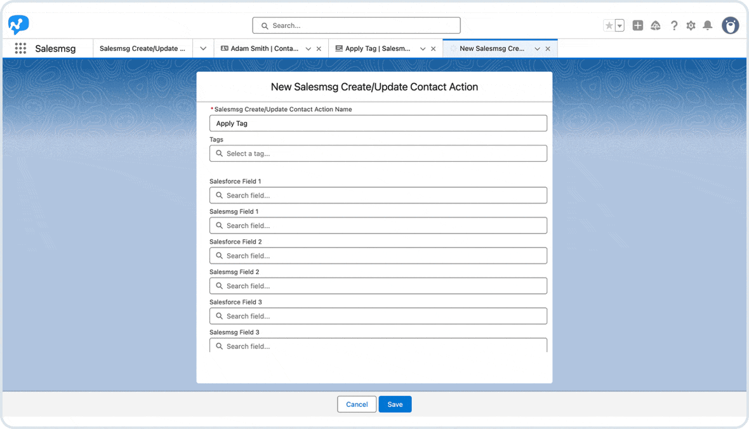Open the Global Actions plus icon
The width and height of the screenshot is (749, 429).
click(638, 25)
